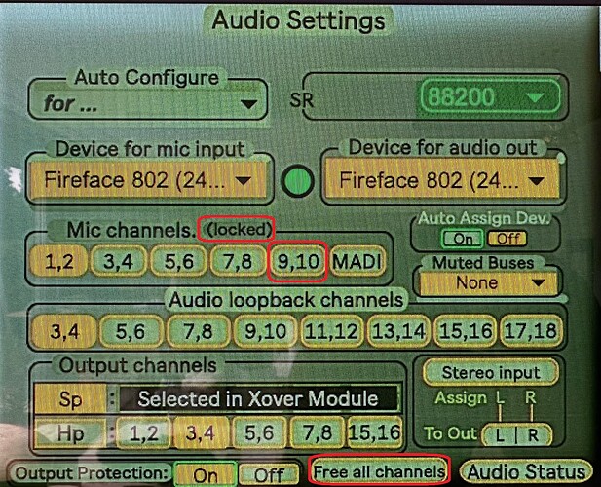Select audio loopback channels 15,16

466,331
